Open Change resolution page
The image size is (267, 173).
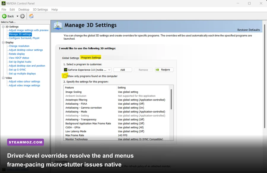tap(19, 46)
